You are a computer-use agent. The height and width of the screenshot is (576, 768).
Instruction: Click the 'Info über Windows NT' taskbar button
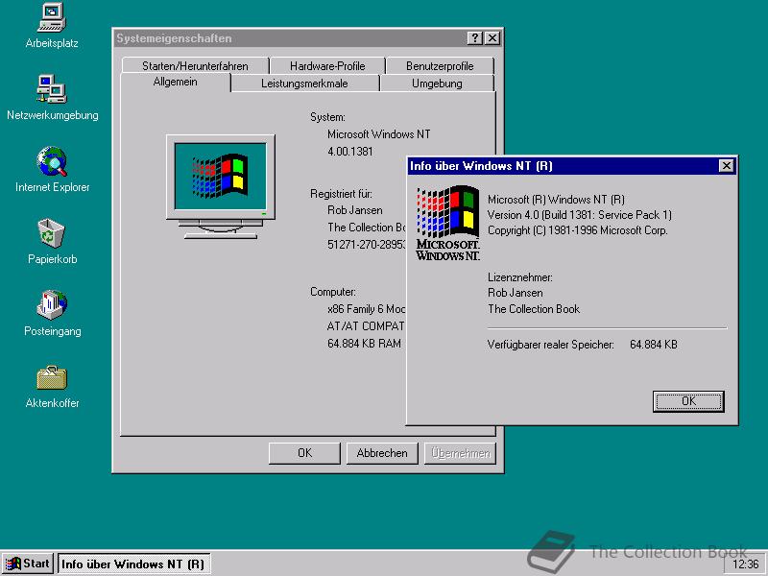133,564
